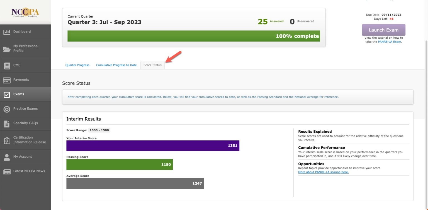Select the Payments credit card icon
Screen dimensions: 428x210
7,80
